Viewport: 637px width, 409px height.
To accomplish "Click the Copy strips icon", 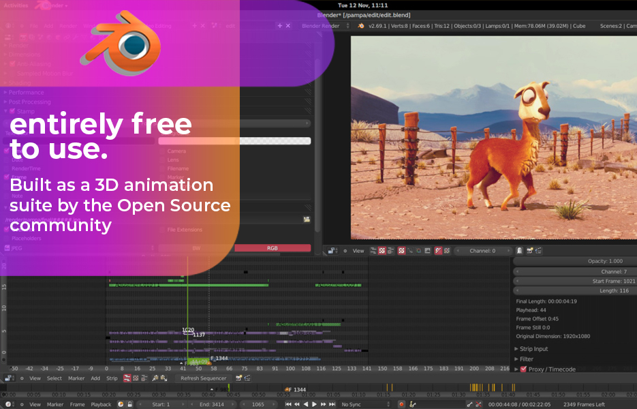I will click(x=155, y=378).
